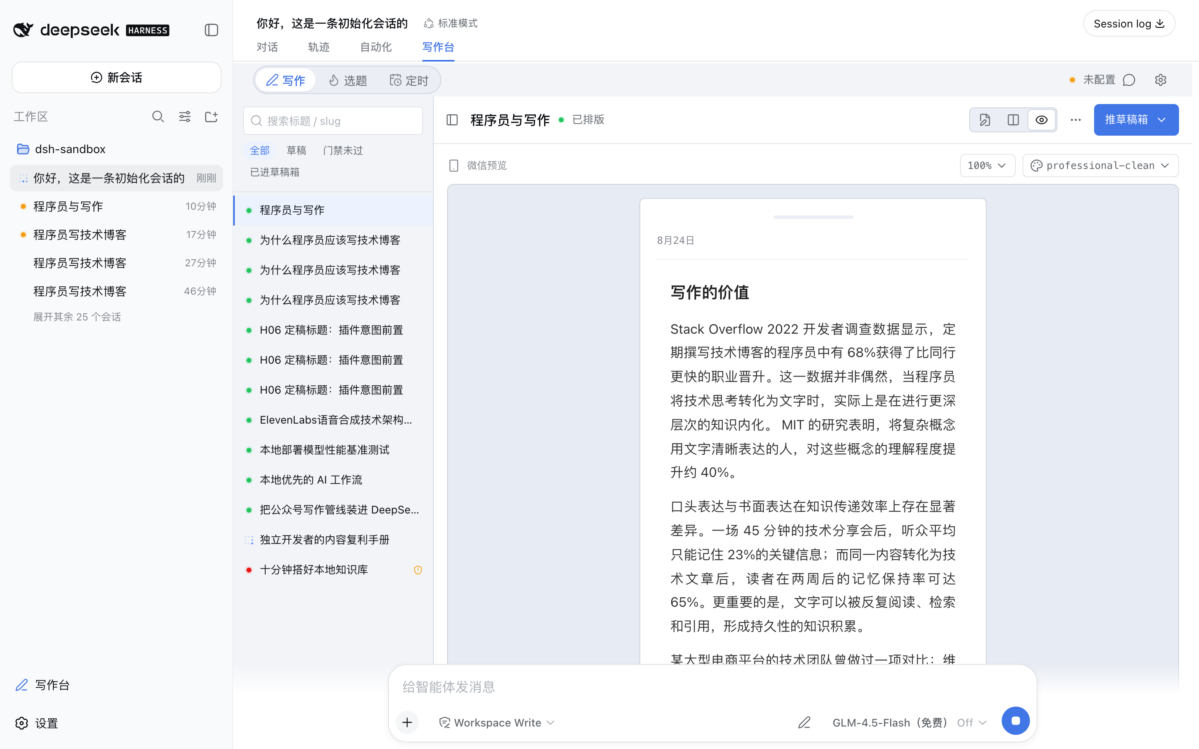
Task: Start a 新会话
Action: (x=117, y=77)
